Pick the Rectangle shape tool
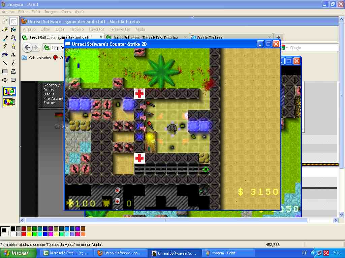This screenshot has height=258, width=345. 5,71
